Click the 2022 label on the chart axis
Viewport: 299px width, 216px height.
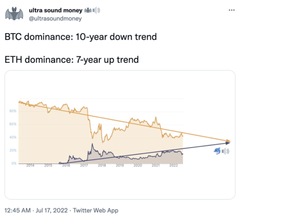click(x=173, y=165)
